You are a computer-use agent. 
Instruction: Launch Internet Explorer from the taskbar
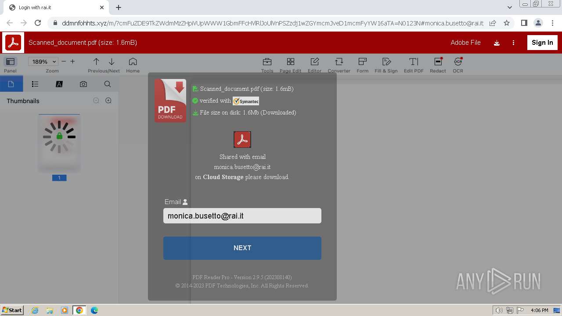[35, 310]
